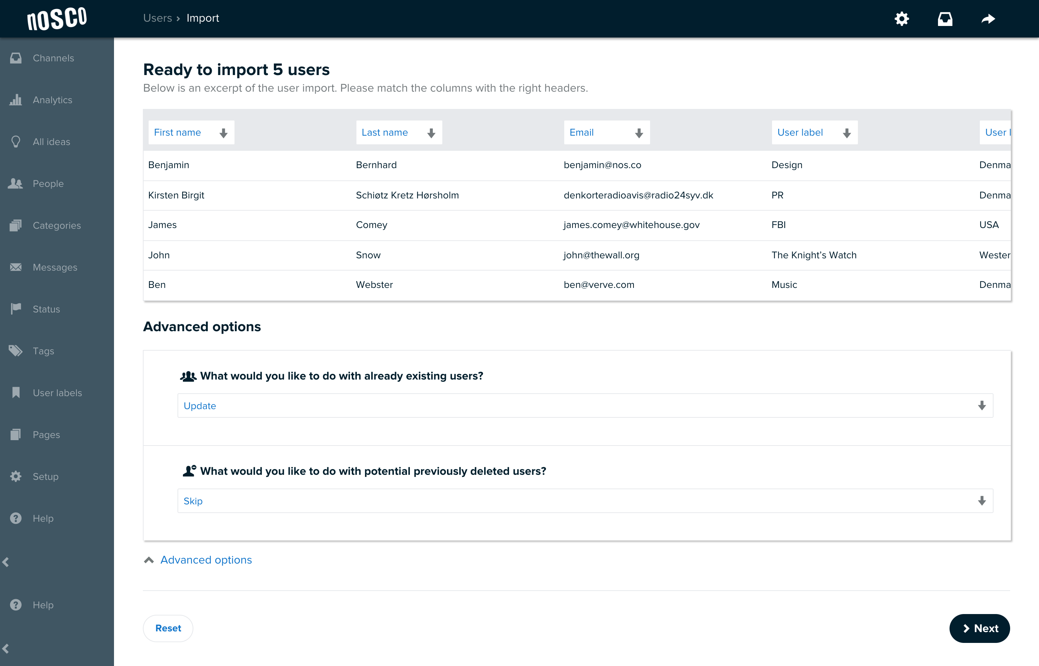Open the Setup section

(x=46, y=477)
